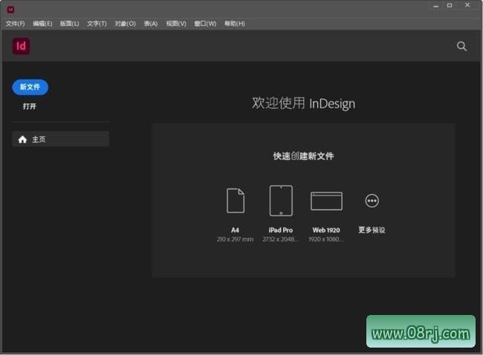This screenshot has height=355, width=483.
Task: Open the search magnifier icon
Action: [x=461, y=47]
